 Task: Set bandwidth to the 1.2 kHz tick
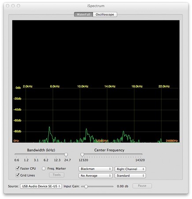tap(26, 157)
